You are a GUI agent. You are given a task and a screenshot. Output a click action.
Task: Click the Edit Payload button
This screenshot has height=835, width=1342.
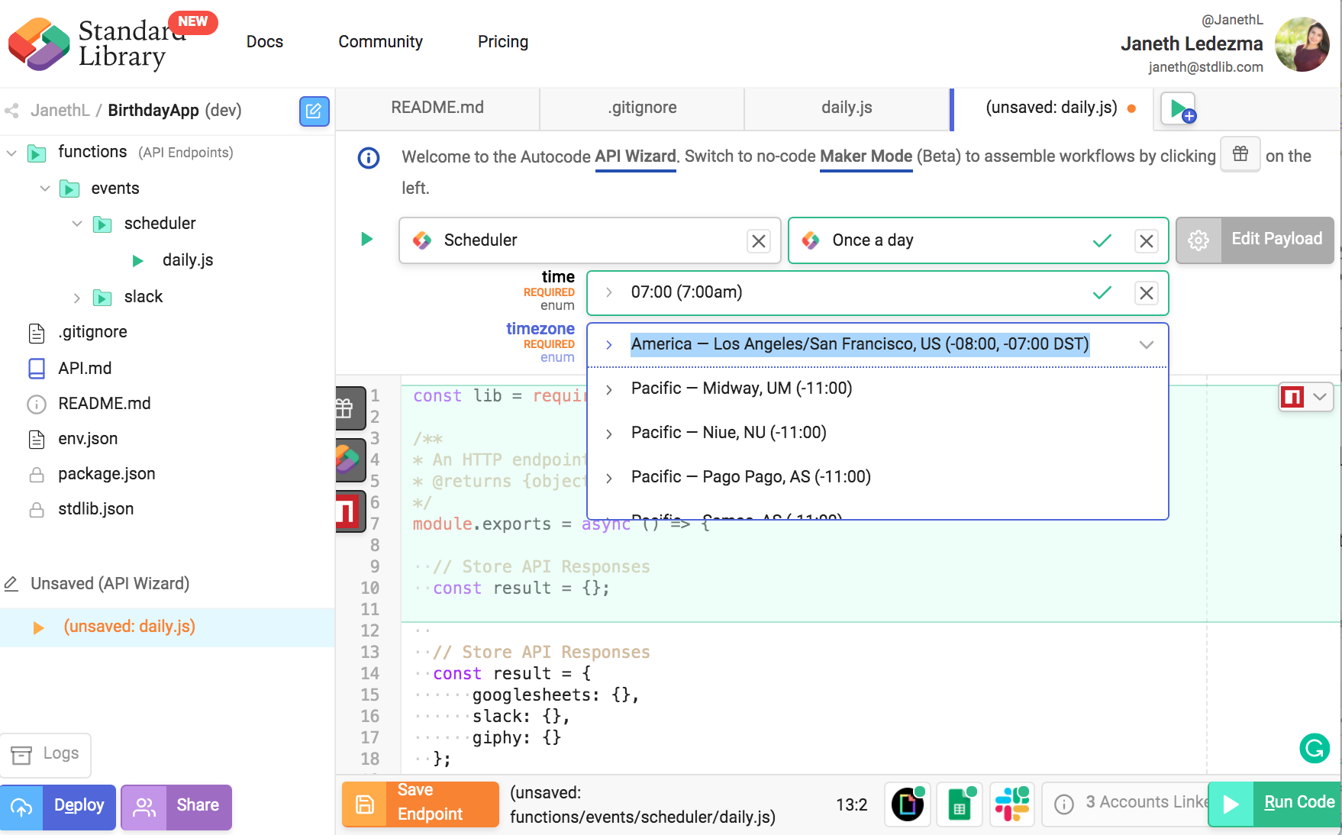(1256, 240)
